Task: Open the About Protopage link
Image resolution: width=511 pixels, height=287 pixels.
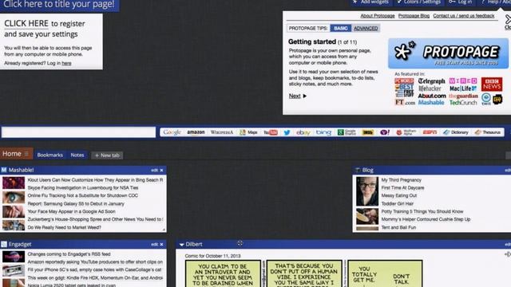Action: tap(378, 16)
